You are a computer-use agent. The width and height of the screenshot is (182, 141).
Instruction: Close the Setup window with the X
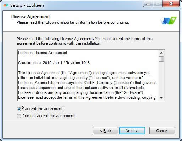(171, 4)
